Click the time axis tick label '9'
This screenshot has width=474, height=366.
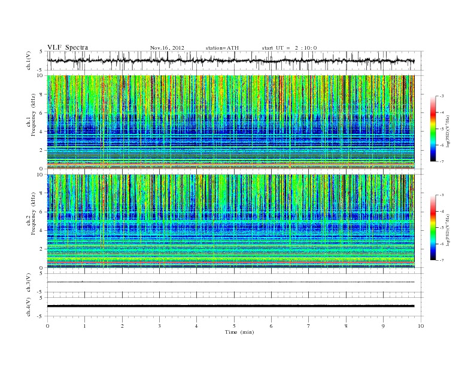[x=383, y=326]
